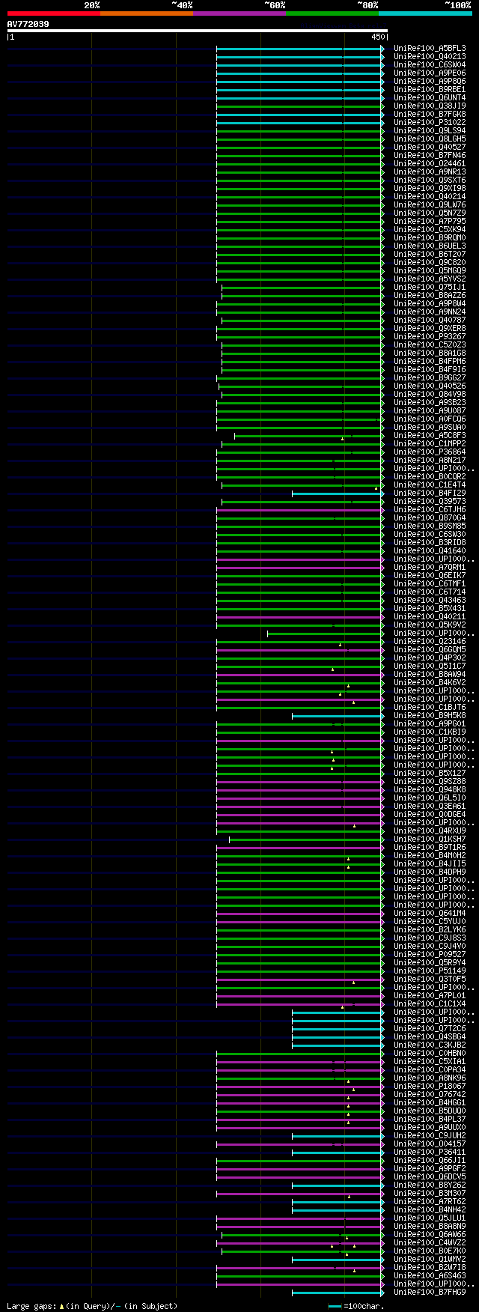Select the UniRef100_Q39573 label

[430, 502]
